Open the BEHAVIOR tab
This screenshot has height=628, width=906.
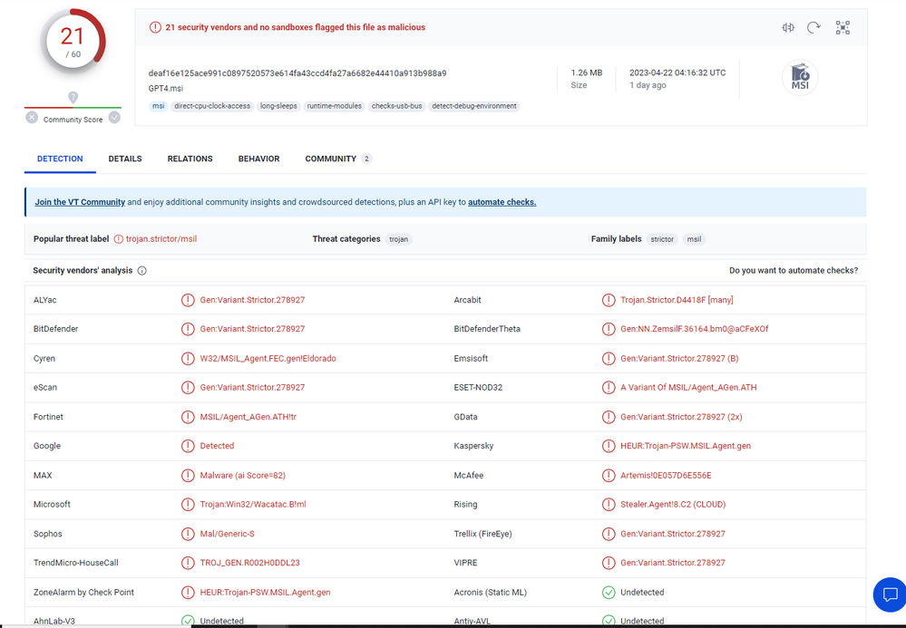[258, 159]
